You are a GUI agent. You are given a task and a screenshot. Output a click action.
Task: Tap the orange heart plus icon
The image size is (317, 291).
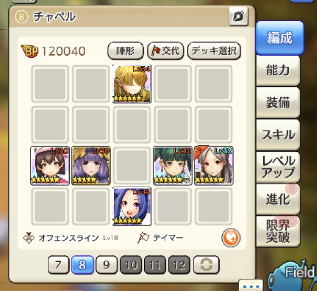click(x=231, y=238)
